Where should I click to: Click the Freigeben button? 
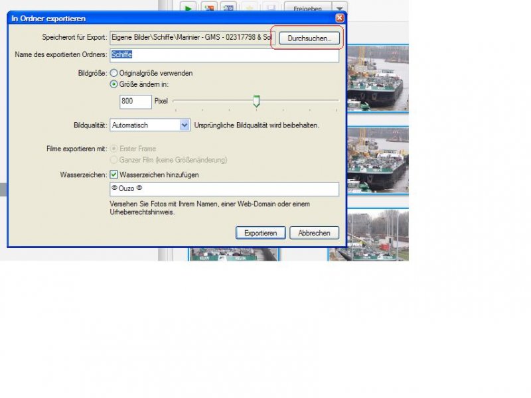tap(307, 9)
